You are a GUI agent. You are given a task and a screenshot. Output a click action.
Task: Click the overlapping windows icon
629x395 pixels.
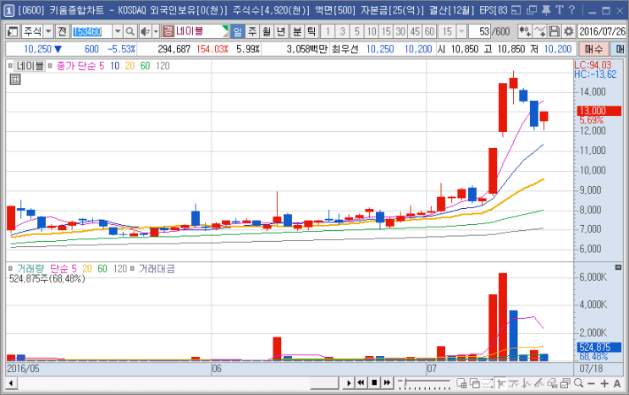475,383
